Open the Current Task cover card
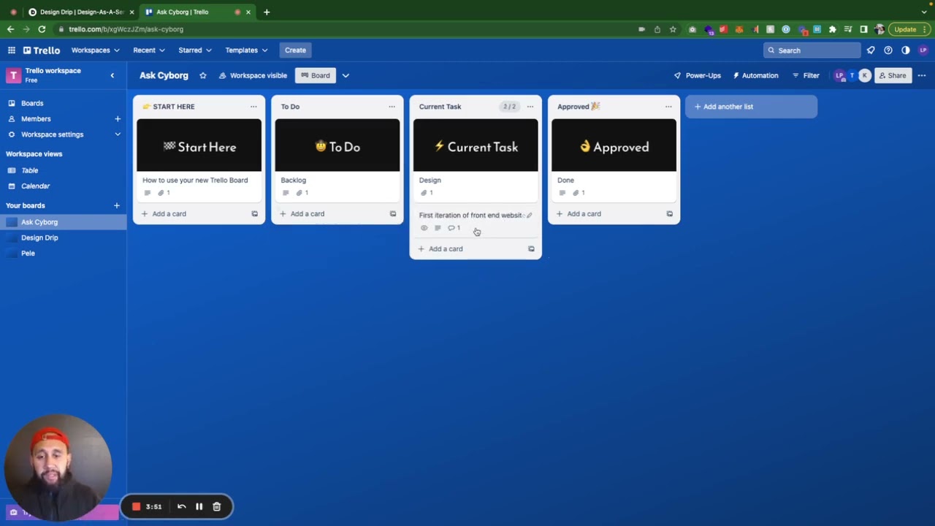 pyautogui.click(x=476, y=159)
